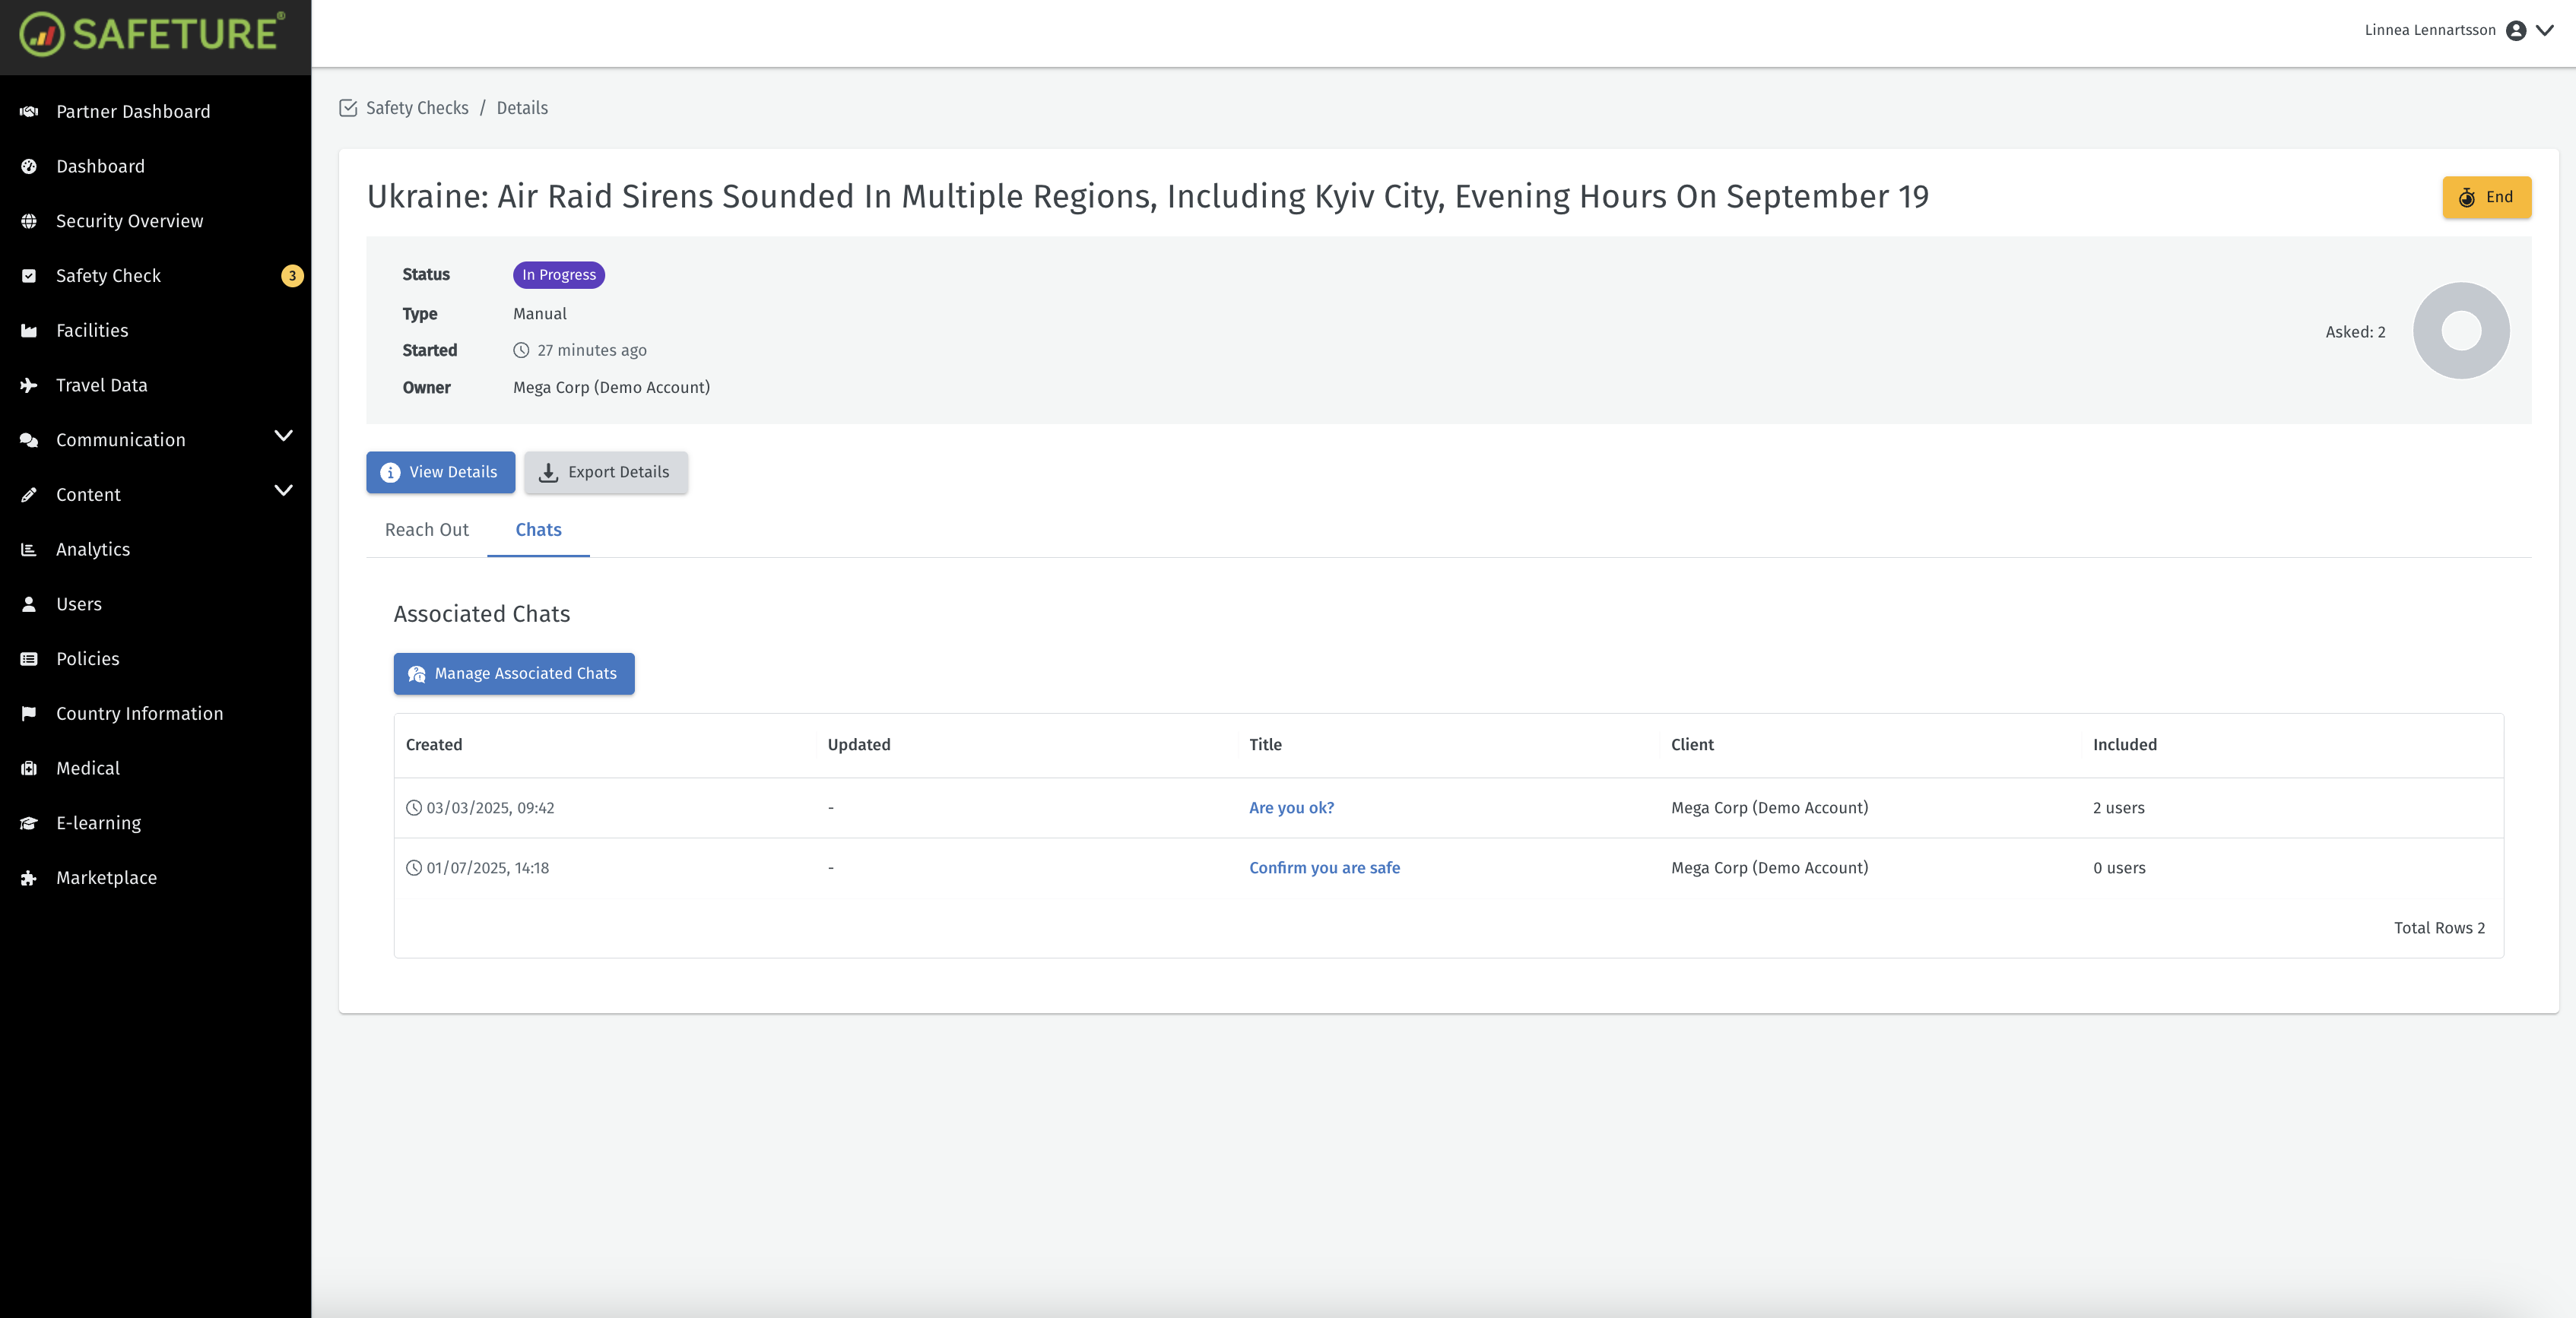Click the Marketplace puzzle piece icon
Screen dimensions: 2576x1318
[x=29, y=878]
